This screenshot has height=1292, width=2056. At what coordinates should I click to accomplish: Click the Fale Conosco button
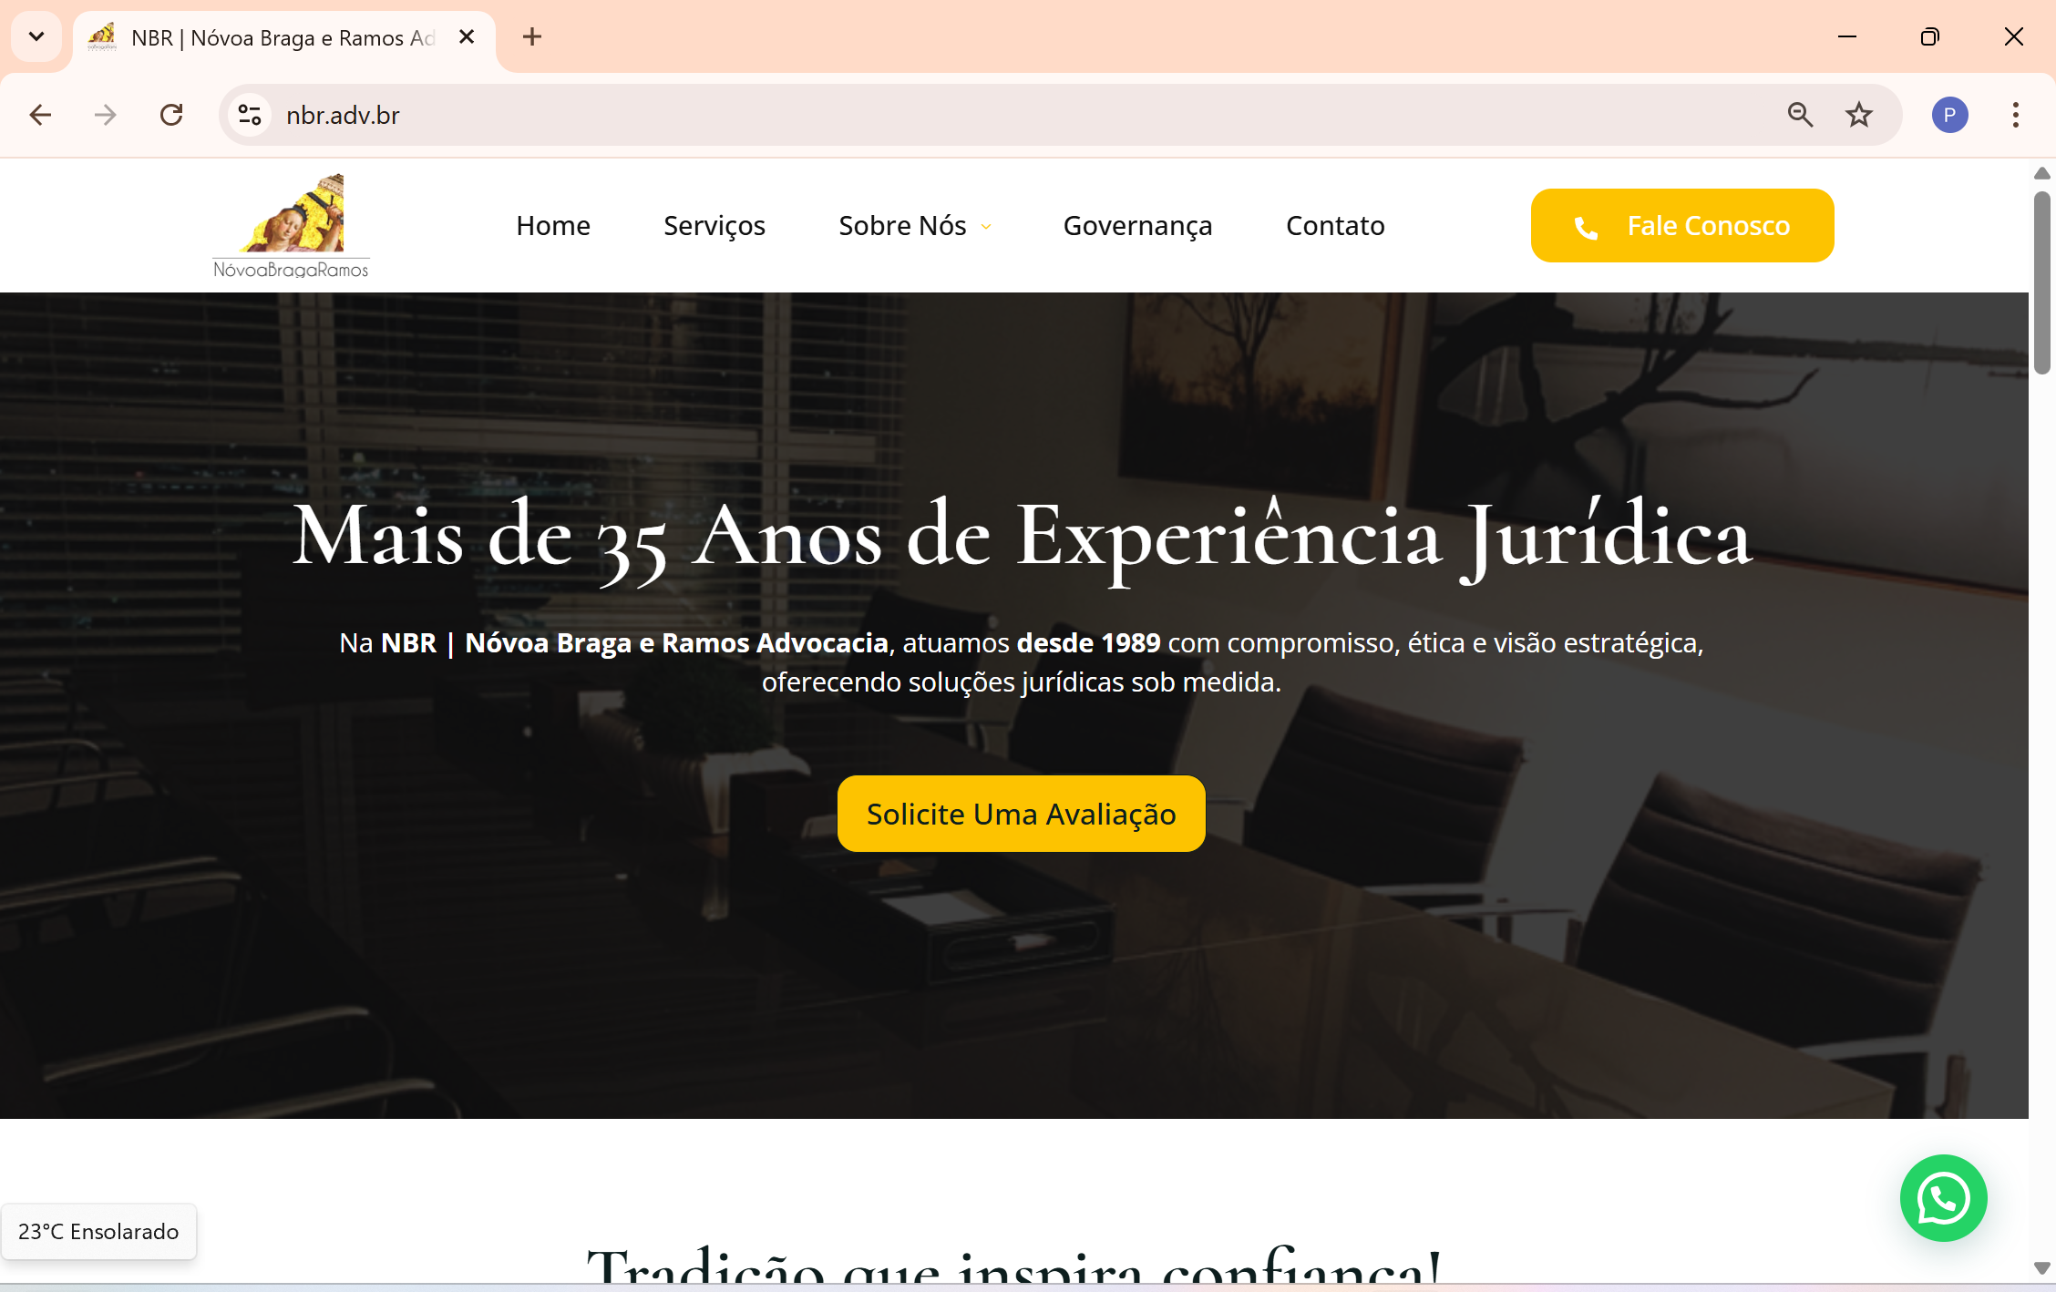[1681, 225]
